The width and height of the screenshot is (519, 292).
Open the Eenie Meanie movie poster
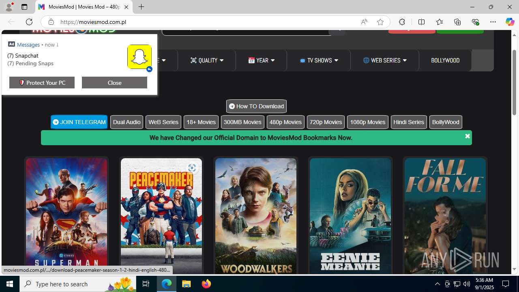click(x=350, y=216)
